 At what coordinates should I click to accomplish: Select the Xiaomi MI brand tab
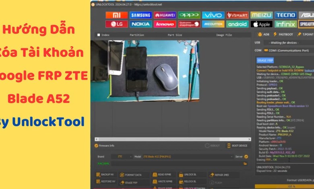(x=117, y=15)
